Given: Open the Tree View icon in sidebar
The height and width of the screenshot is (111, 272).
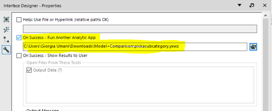Looking at the screenshot, I should (x=6, y=39).
